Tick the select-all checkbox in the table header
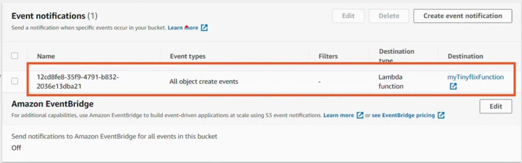Viewport: 522px width, 163px height. point(15,56)
